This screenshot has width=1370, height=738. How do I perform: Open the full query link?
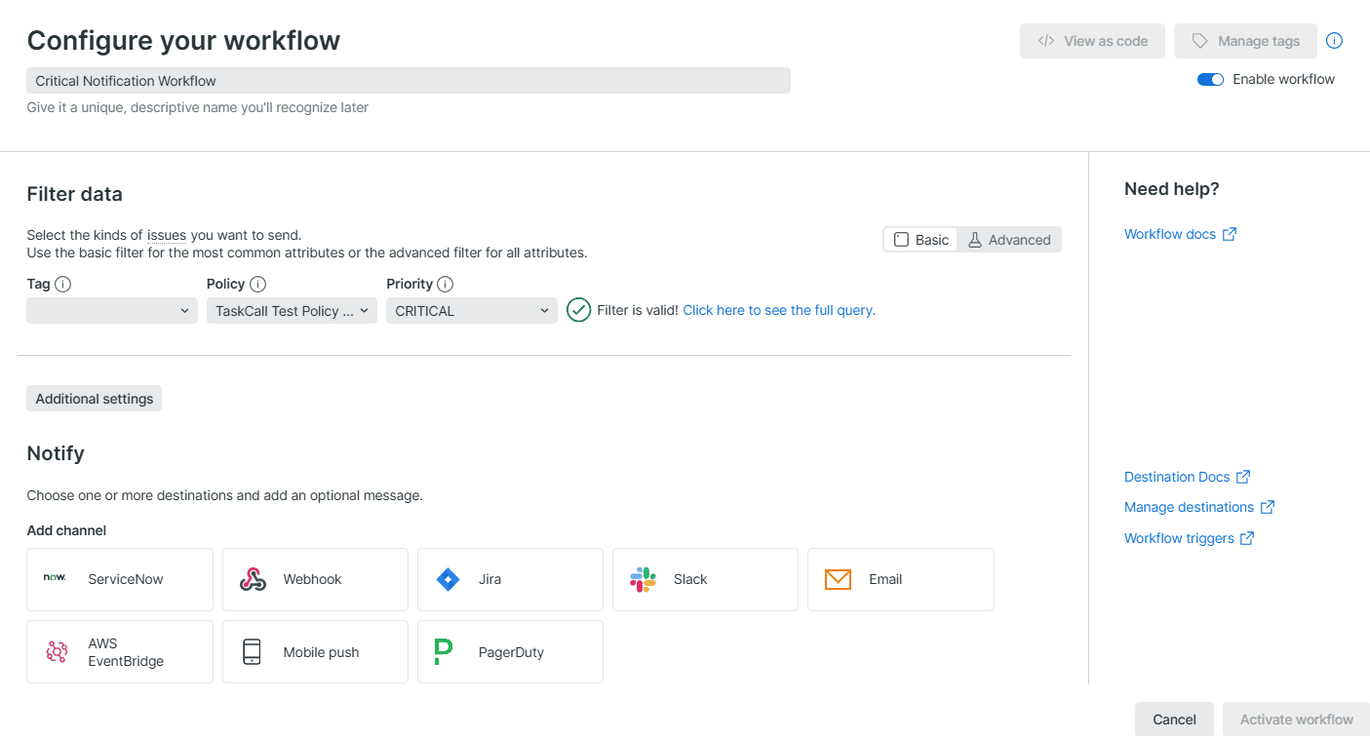pos(779,310)
